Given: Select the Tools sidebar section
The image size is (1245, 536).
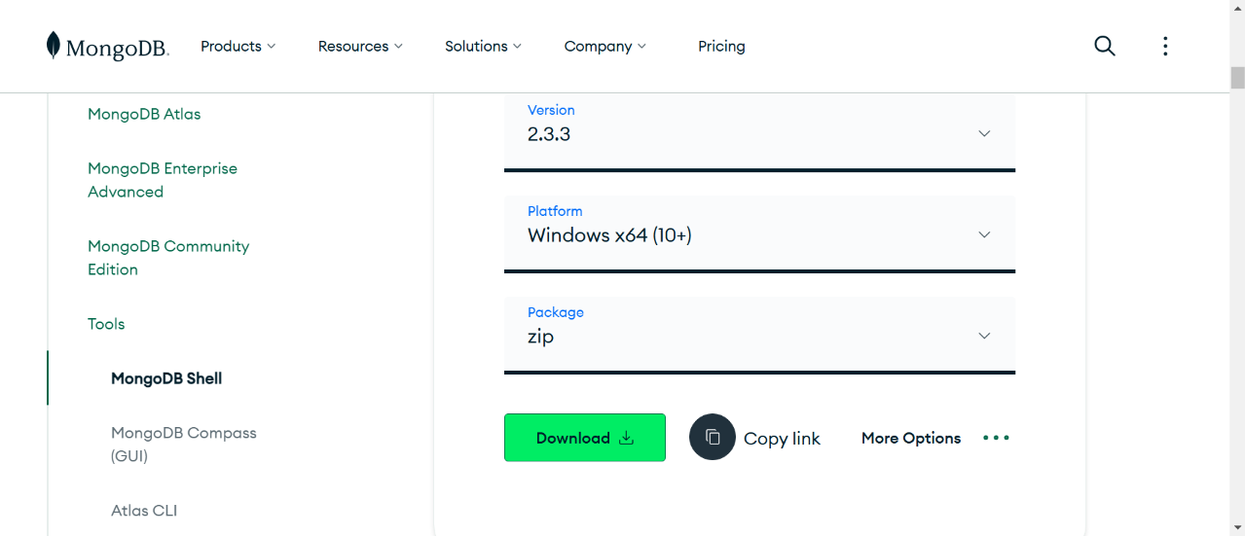Looking at the screenshot, I should (x=106, y=324).
